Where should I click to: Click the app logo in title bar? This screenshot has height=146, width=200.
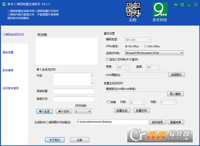point(4,4)
